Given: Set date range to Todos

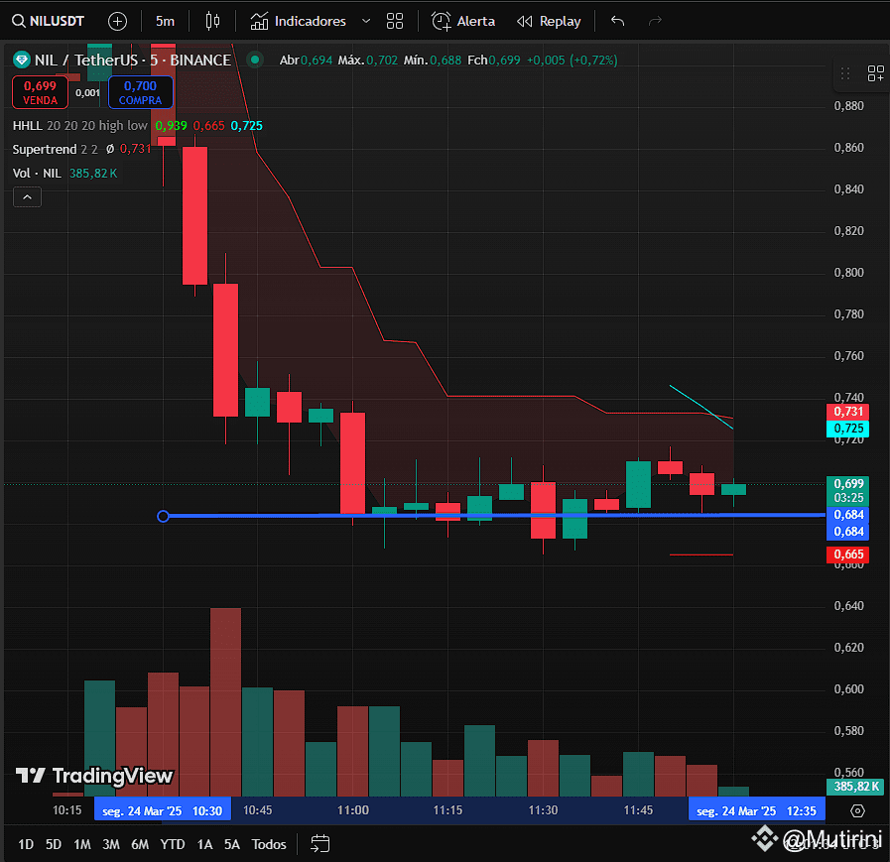Looking at the screenshot, I should [269, 844].
